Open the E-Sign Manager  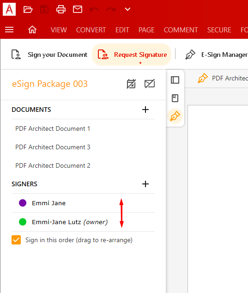click(x=216, y=55)
